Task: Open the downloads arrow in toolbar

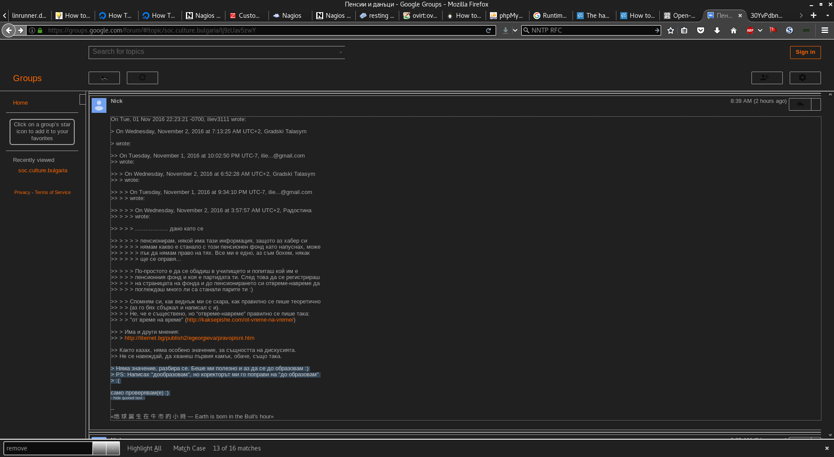Action: [717, 30]
